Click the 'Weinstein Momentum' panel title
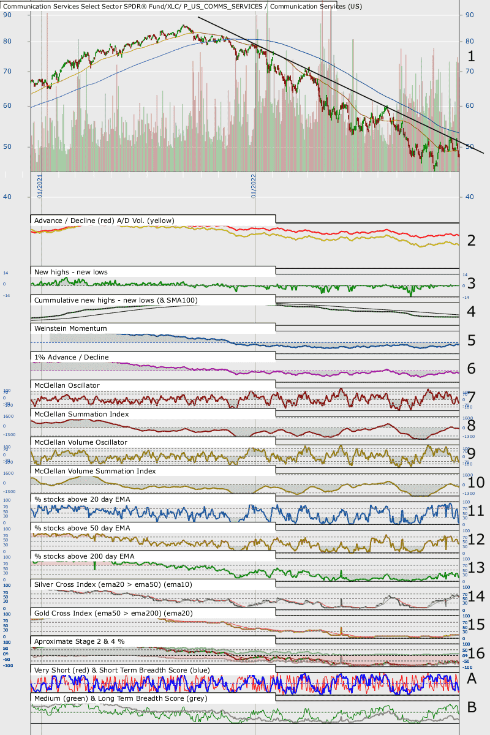Viewport: 490px width, 735px height. pos(71,328)
